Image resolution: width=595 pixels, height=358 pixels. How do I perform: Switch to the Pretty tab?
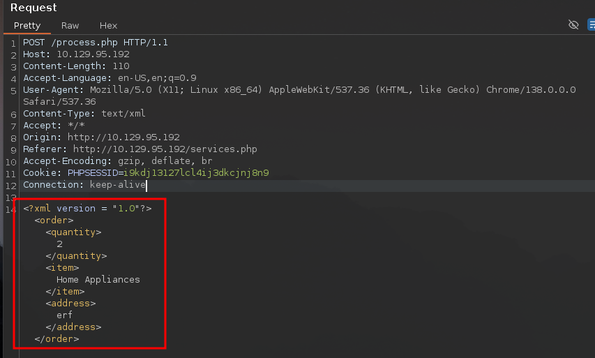(27, 25)
